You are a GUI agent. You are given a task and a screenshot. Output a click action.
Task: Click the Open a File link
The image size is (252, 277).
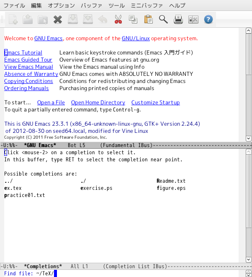click(x=51, y=103)
